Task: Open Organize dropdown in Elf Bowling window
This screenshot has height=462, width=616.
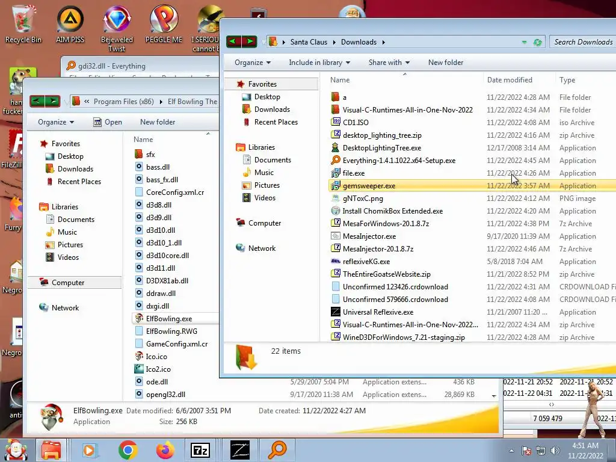Action: click(x=56, y=122)
